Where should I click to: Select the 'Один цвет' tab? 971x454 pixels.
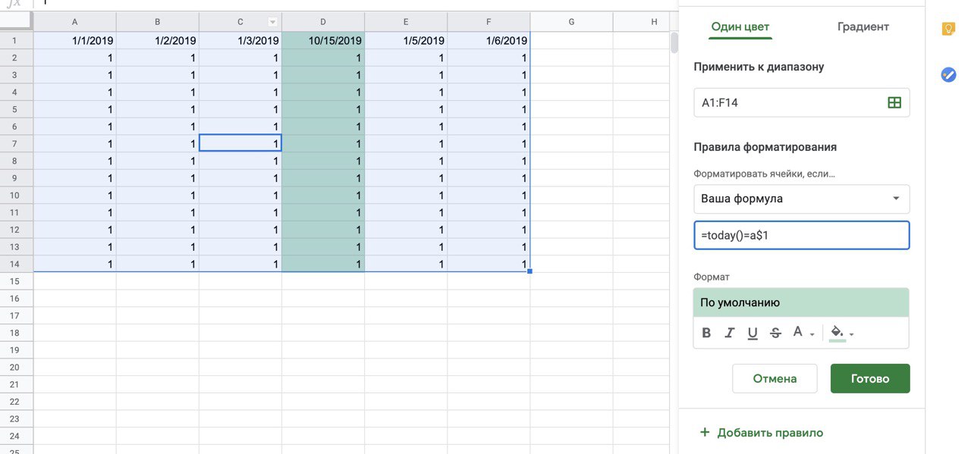(740, 27)
